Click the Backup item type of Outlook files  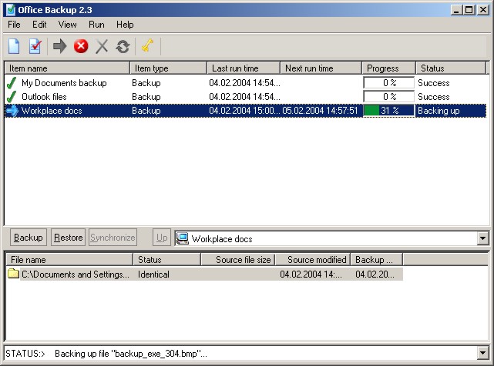click(146, 97)
